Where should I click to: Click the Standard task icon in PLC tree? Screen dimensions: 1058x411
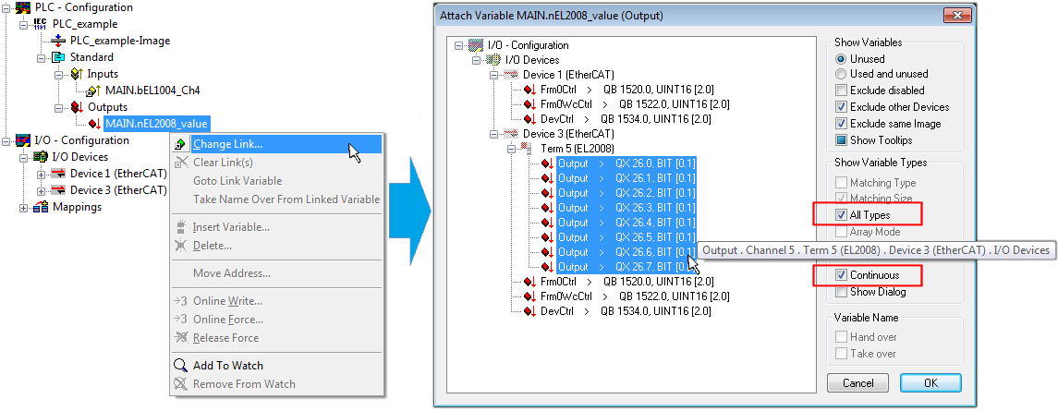coord(60,57)
